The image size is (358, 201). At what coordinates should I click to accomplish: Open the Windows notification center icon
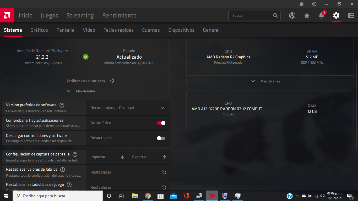coord(350,196)
